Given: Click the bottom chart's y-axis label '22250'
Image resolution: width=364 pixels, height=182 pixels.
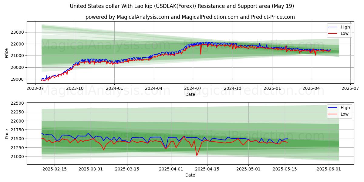Looking at the screenshot, I should coord(18,112).
